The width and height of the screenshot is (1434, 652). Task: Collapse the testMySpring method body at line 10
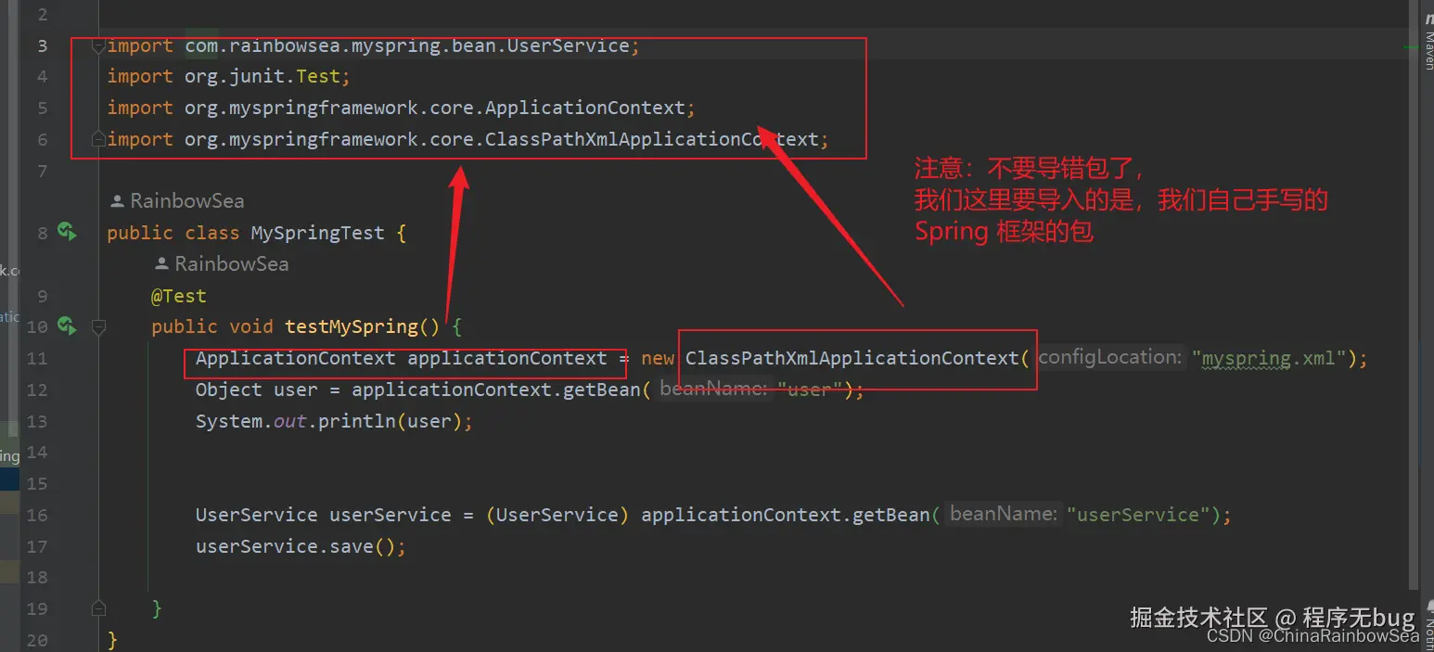pos(98,326)
